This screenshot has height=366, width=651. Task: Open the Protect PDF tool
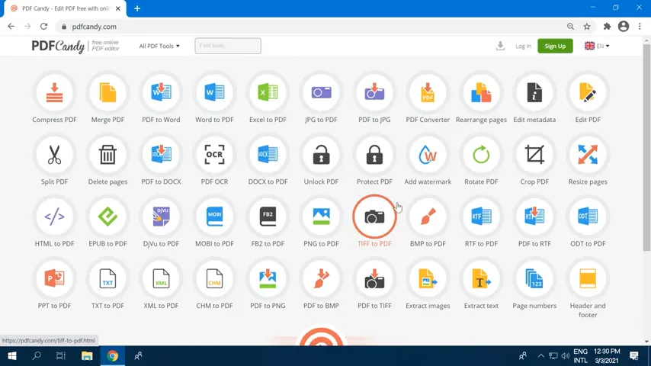point(374,155)
